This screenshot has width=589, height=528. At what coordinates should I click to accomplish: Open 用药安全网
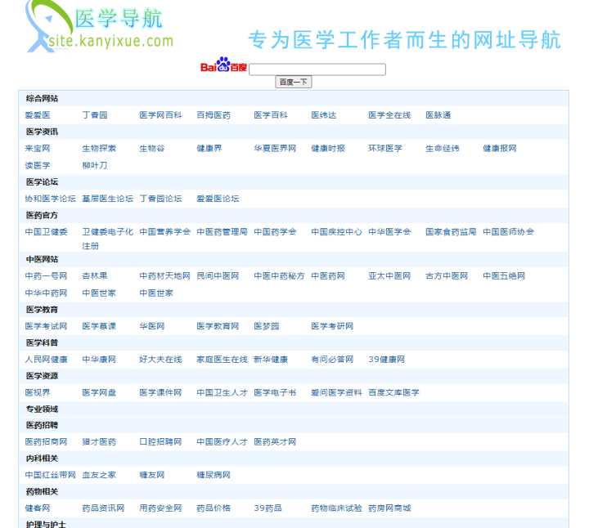coord(160,508)
